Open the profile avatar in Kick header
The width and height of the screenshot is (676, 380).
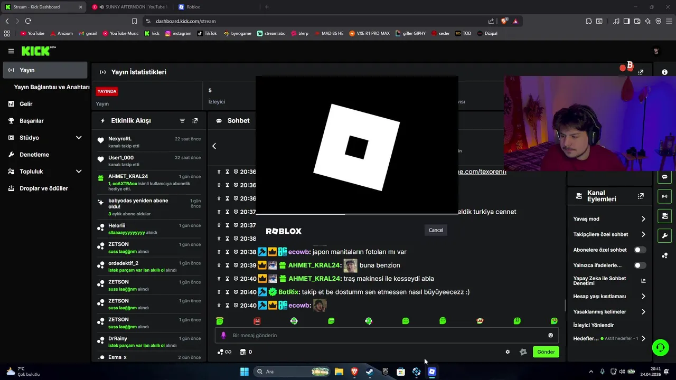(656, 51)
